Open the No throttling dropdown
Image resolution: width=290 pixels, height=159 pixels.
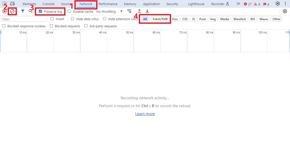click(109, 11)
